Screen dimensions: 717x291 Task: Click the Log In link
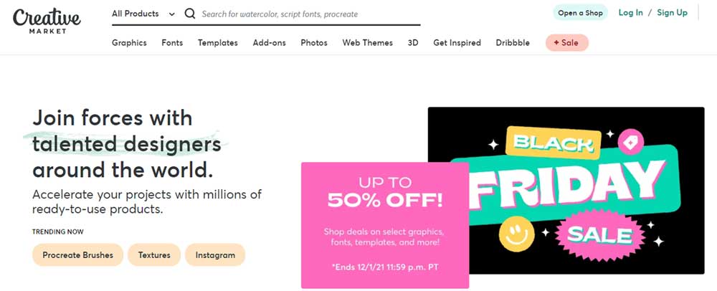tap(630, 13)
